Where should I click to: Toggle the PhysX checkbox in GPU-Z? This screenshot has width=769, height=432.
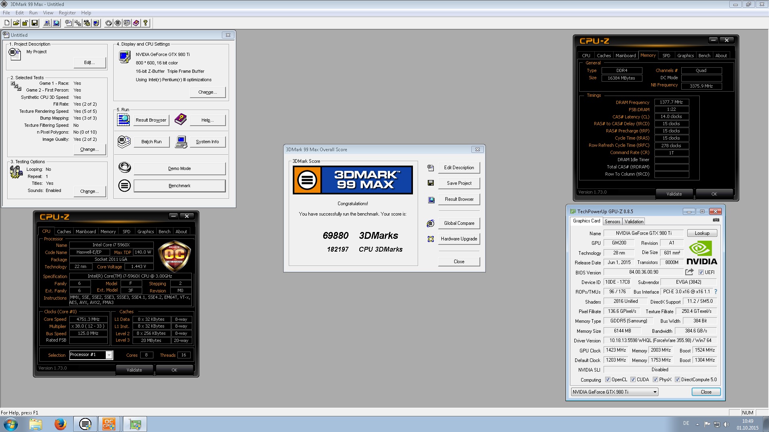click(x=655, y=380)
